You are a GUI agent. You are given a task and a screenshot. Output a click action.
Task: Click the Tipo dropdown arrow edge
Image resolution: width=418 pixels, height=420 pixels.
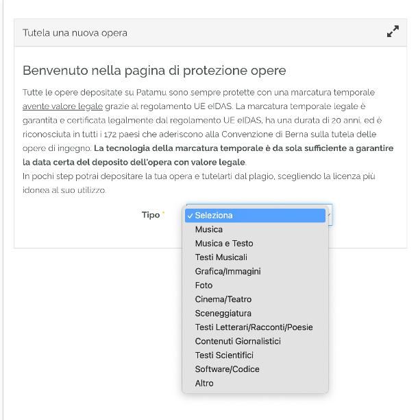point(329,215)
